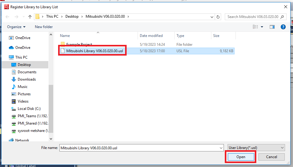Select Downloads in the navigation pane
The image size is (293, 167).
coord(27,79)
